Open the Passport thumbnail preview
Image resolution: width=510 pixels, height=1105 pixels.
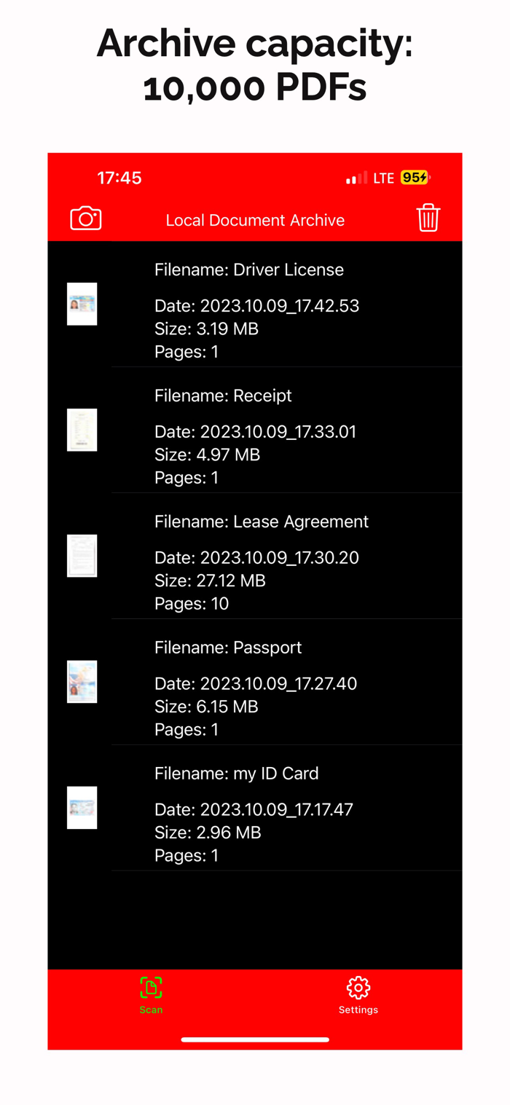[x=82, y=682]
